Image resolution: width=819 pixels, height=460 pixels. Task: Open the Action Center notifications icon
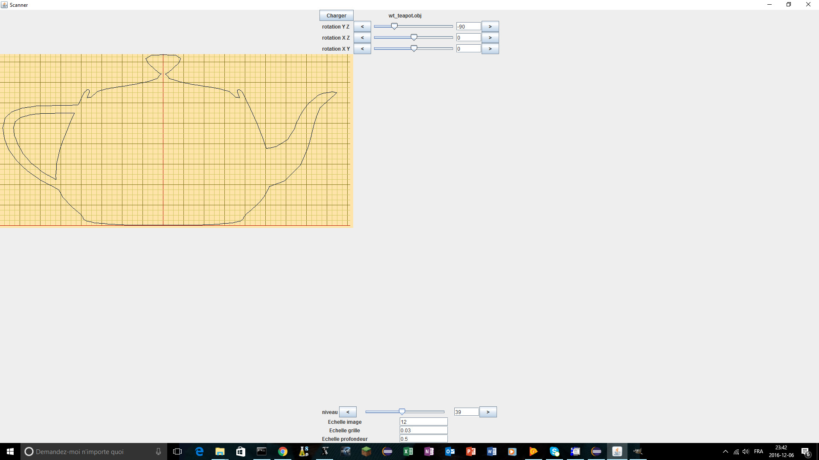pos(805,451)
